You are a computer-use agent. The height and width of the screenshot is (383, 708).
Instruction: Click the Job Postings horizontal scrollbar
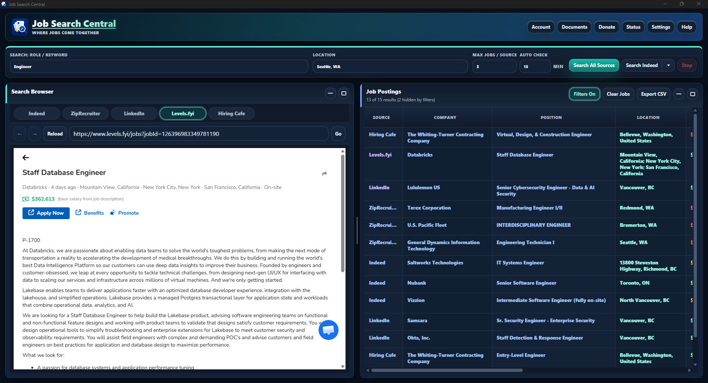[447, 370]
